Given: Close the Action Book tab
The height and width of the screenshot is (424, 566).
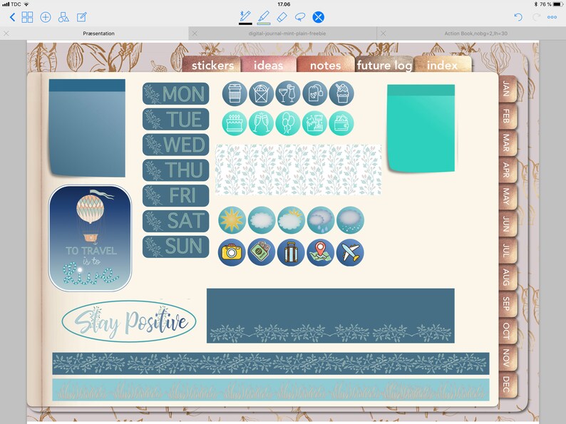Looking at the screenshot, I should coord(384,33).
